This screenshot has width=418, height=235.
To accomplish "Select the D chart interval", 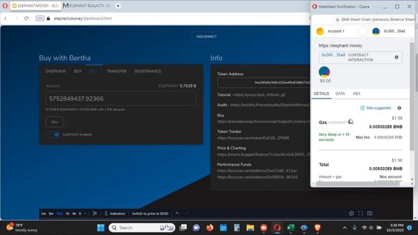I will coord(80,213).
